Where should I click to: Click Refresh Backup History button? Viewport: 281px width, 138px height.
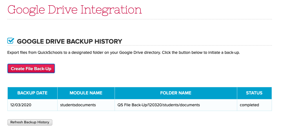click(30, 122)
